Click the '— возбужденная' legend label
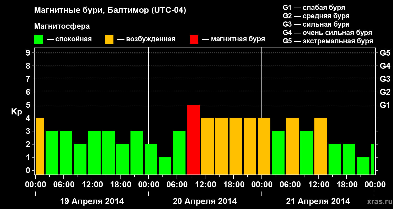 tap(146, 39)
